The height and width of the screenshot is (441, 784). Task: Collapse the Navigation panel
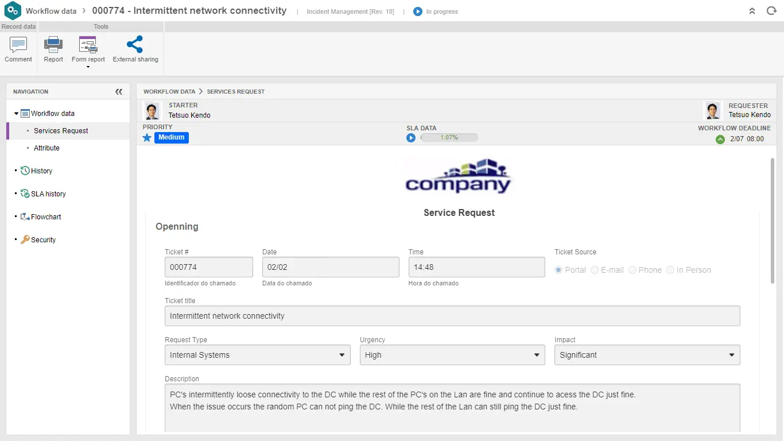(x=119, y=92)
